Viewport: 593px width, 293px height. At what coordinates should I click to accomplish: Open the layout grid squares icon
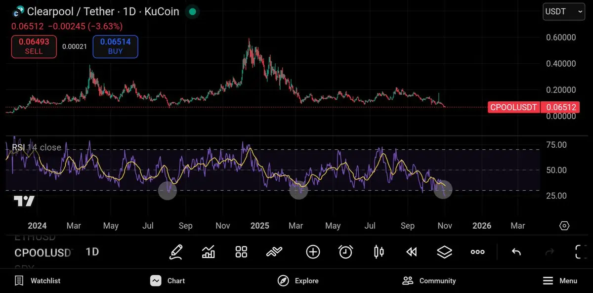[x=241, y=252]
